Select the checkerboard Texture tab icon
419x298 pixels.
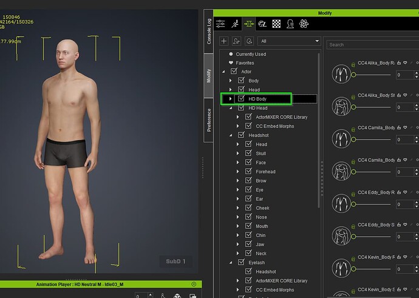click(x=276, y=24)
